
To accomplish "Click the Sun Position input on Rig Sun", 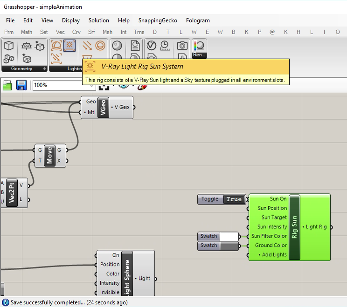I will (272, 208).
